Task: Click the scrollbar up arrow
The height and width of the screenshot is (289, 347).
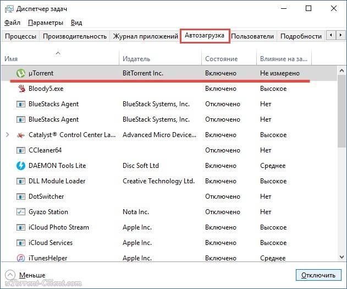Action: pos(342,70)
